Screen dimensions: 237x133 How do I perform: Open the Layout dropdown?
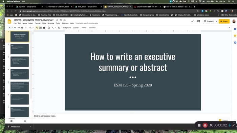coord(76,28)
